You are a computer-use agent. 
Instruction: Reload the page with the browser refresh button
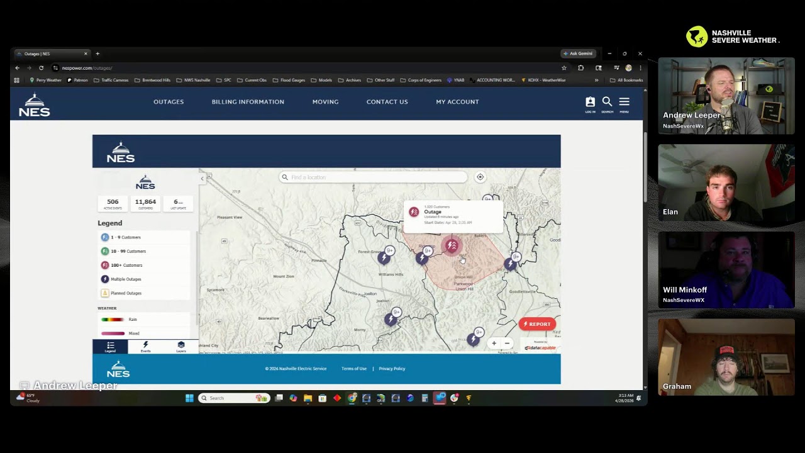pos(41,68)
